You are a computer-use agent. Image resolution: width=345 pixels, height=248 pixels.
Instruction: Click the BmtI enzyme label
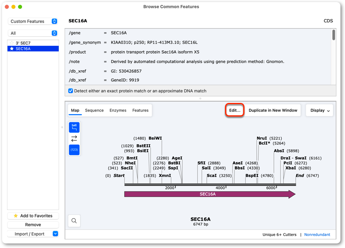(132, 158)
